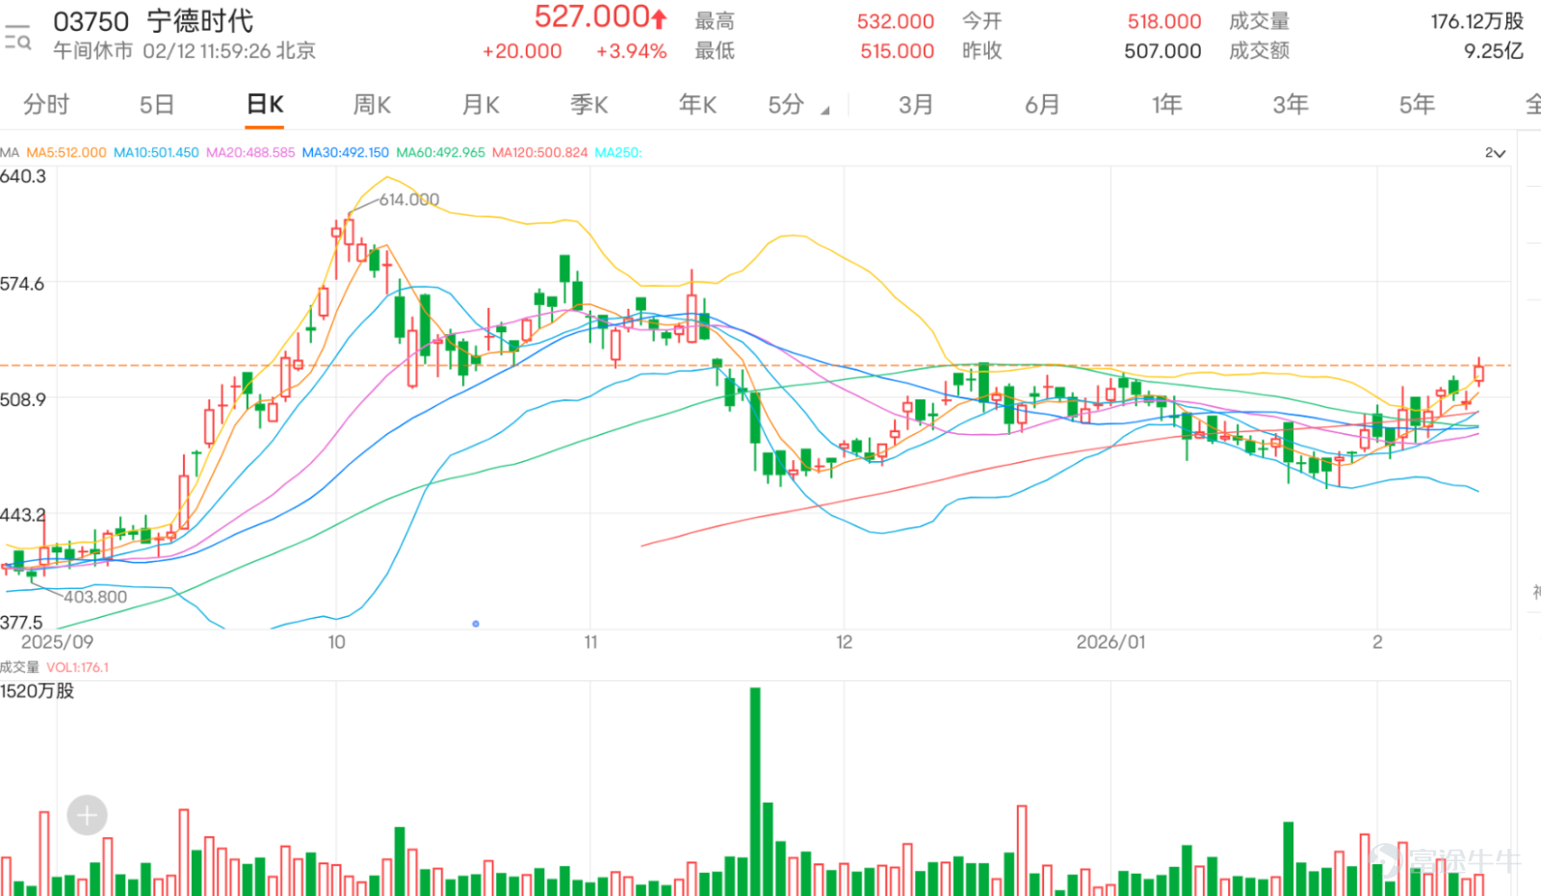Set range to 5年
The image size is (1541, 896).
click(x=1417, y=105)
